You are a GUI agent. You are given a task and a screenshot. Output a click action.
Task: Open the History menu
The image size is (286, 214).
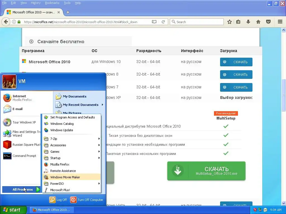coord(36,3)
